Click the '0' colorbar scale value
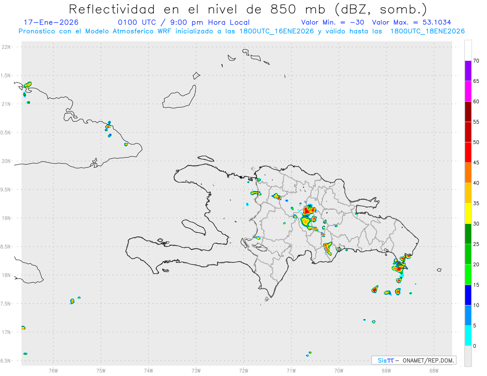487x376 pixels. pos(474,346)
